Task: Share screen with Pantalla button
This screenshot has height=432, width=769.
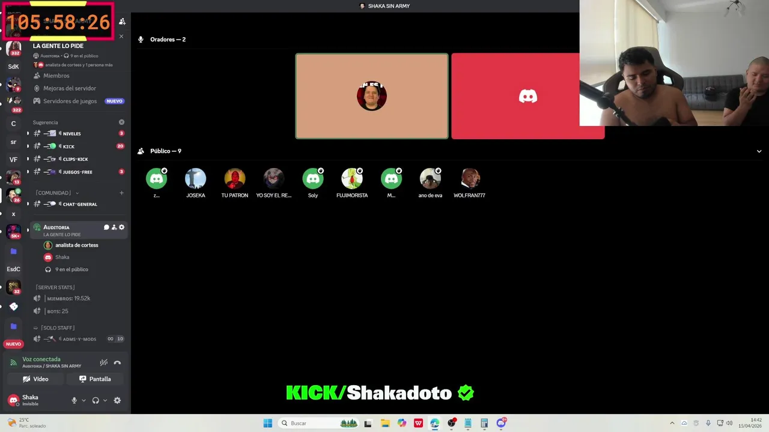Action: pos(96,379)
